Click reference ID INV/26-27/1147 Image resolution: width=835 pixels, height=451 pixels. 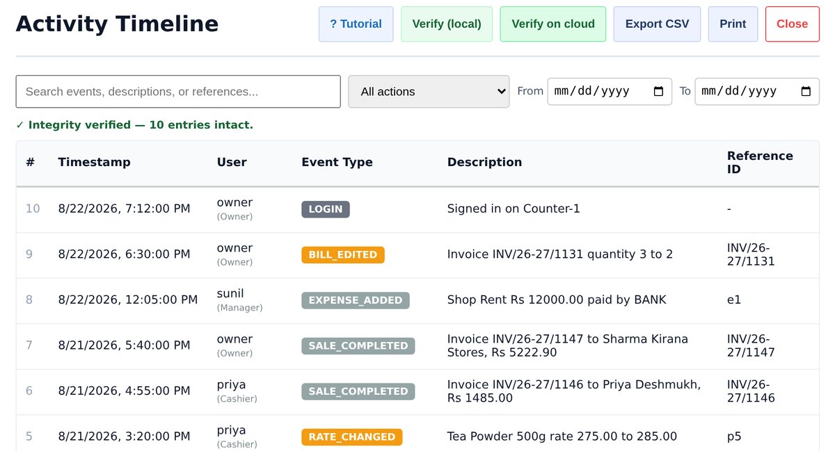tap(751, 345)
